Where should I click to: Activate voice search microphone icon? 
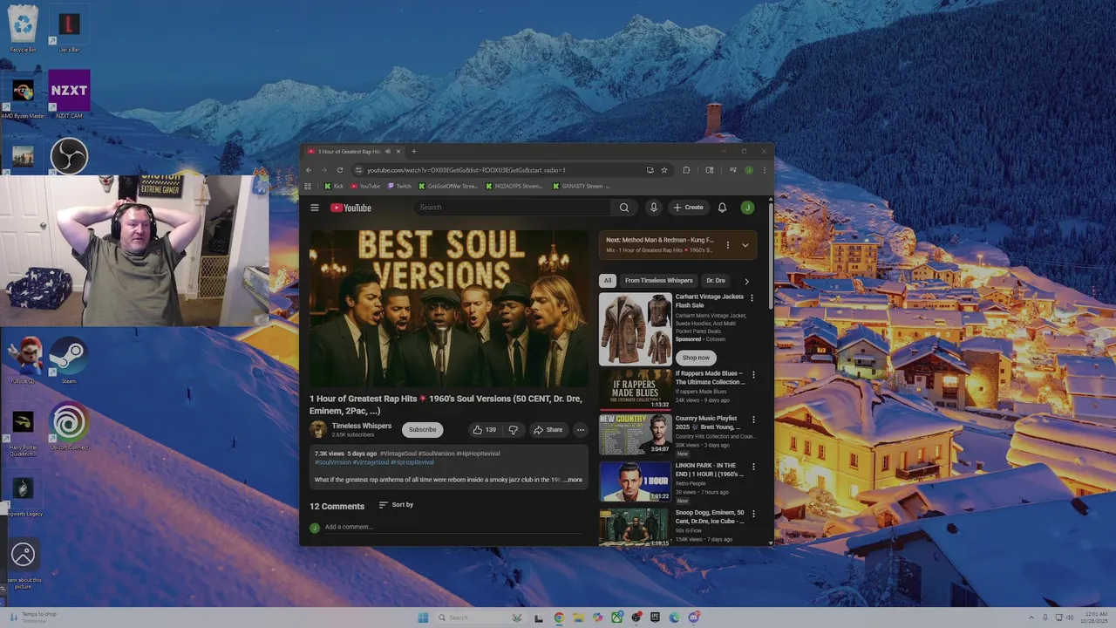point(653,208)
